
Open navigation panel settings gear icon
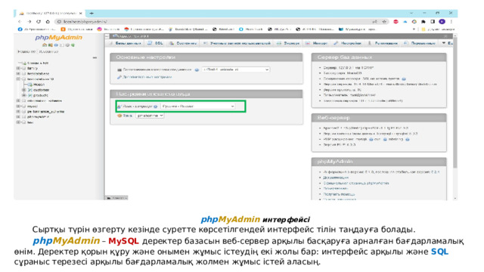67,45
